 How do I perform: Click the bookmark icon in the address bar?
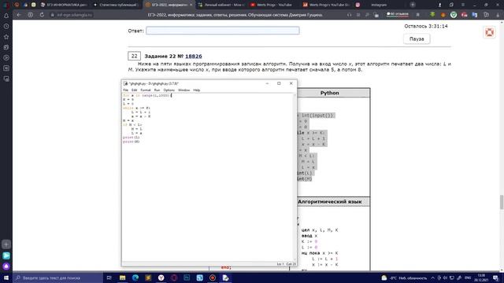coord(418,15)
